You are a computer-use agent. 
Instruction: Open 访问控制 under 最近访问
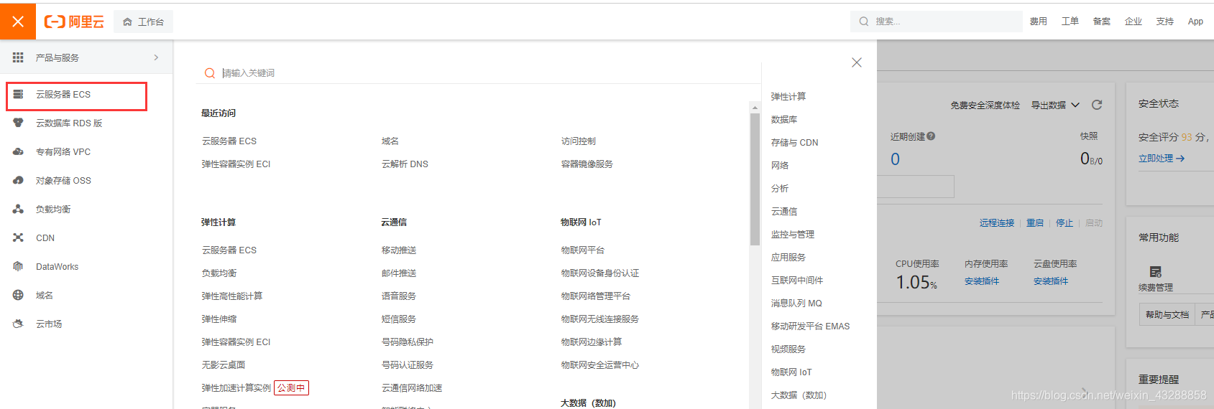[579, 141]
